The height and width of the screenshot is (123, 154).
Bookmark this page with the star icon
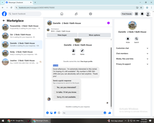click(x=141, y=8)
